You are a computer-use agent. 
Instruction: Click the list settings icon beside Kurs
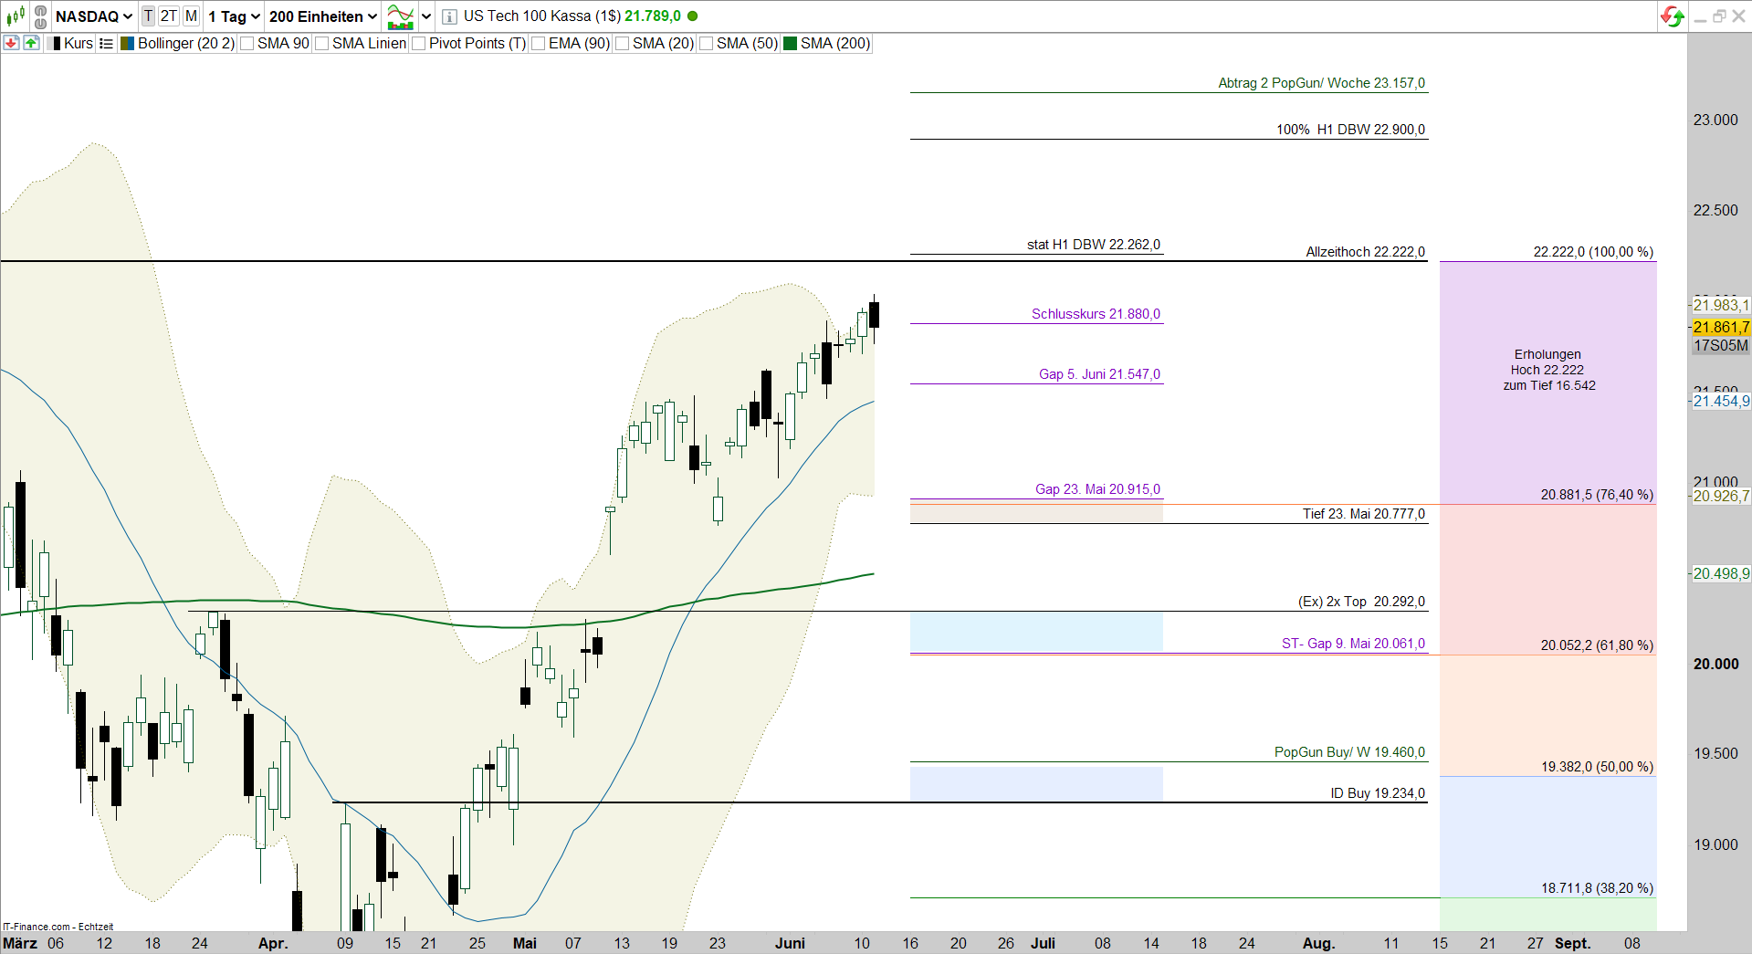click(x=106, y=43)
